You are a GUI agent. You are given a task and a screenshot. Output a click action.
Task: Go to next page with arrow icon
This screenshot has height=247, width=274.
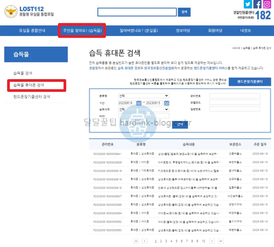(212, 241)
